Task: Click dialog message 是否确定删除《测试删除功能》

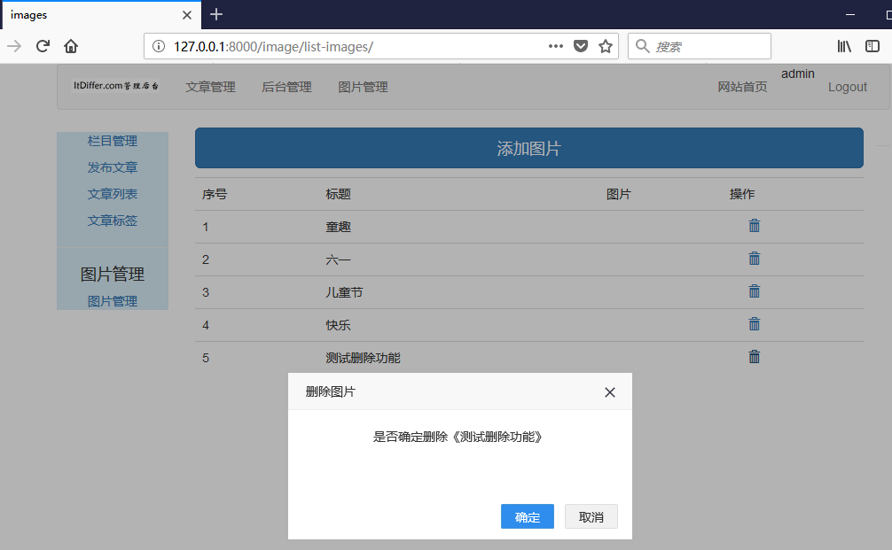Action: [458, 437]
